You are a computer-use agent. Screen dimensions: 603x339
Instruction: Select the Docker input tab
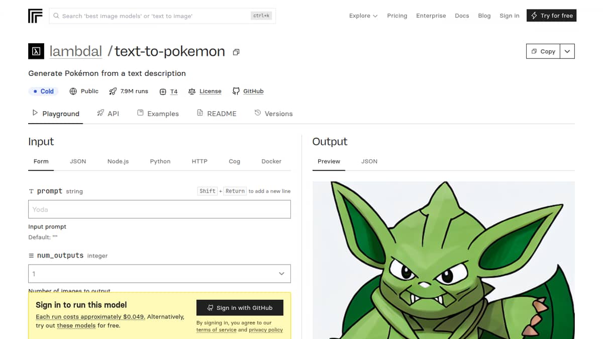tap(271, 161)
